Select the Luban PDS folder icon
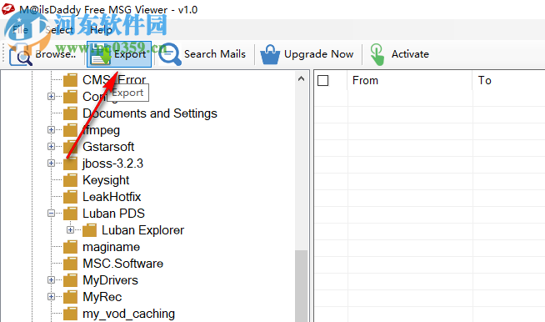This screenshot has height=322, width=545. pos(71,214)
